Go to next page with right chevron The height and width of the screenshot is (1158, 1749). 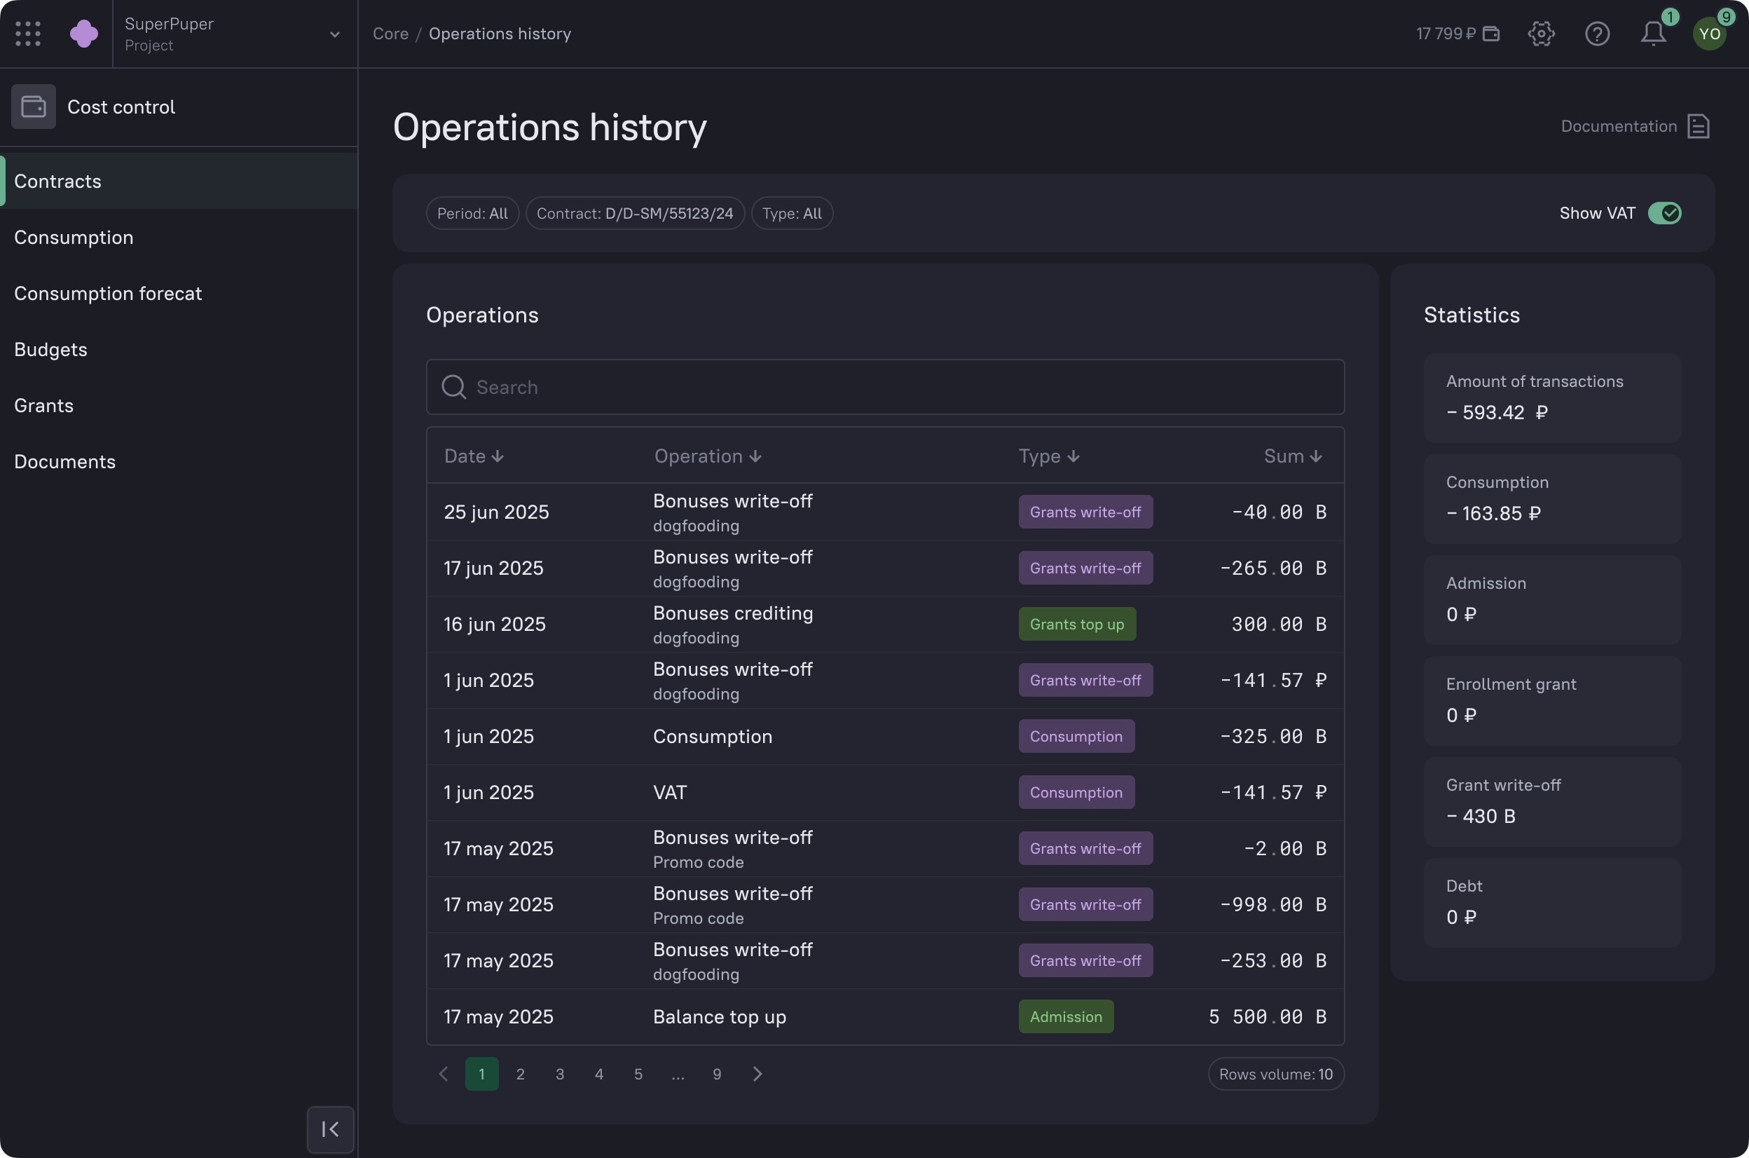click(757, 1074)
